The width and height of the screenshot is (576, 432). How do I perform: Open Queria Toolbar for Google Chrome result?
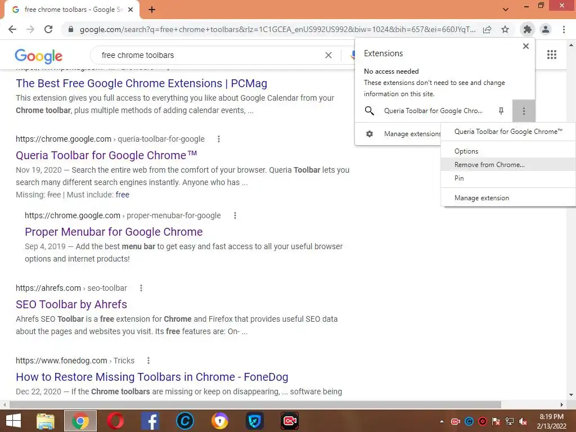point(106,155)
